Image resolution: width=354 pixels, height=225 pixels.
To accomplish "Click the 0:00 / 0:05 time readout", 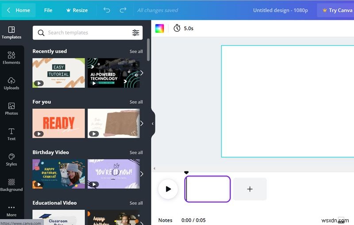I will pos(193,220).
